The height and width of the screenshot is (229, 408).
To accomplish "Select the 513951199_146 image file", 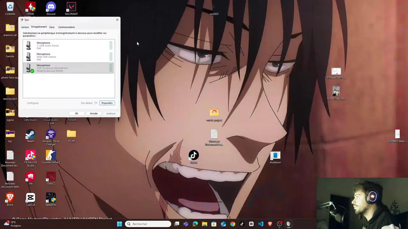I will tap(336, 94).
